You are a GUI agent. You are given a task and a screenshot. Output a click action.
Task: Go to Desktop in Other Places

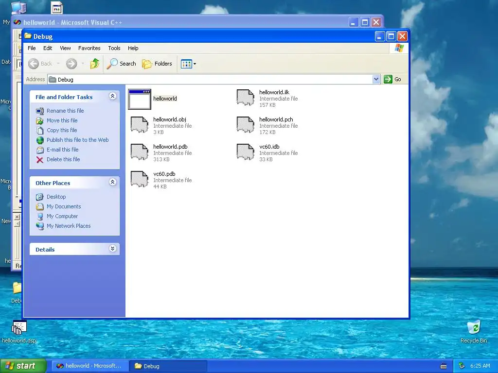[56, 197]
